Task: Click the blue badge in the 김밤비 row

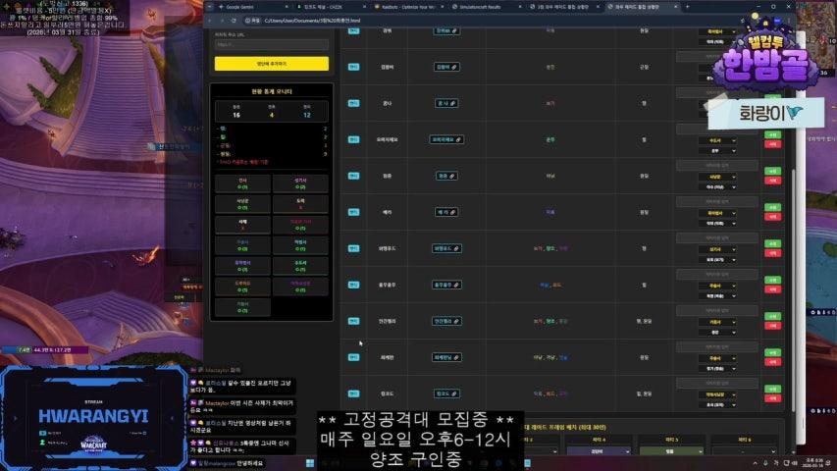Action: pos(353,67)
